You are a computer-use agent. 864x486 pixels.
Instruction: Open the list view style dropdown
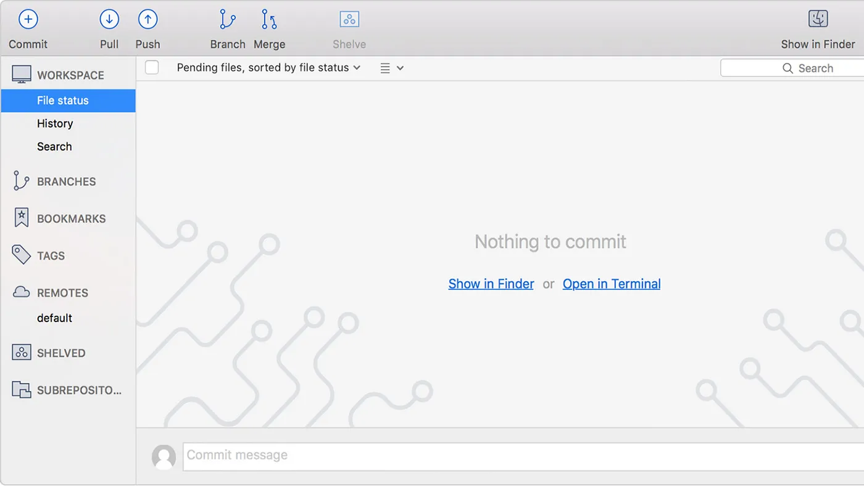coord(392,68)
